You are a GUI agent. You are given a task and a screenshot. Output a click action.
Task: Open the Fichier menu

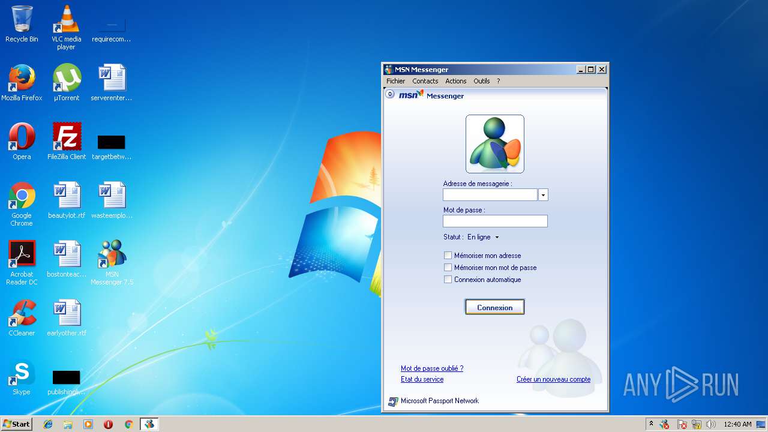(x=395, y=81)
